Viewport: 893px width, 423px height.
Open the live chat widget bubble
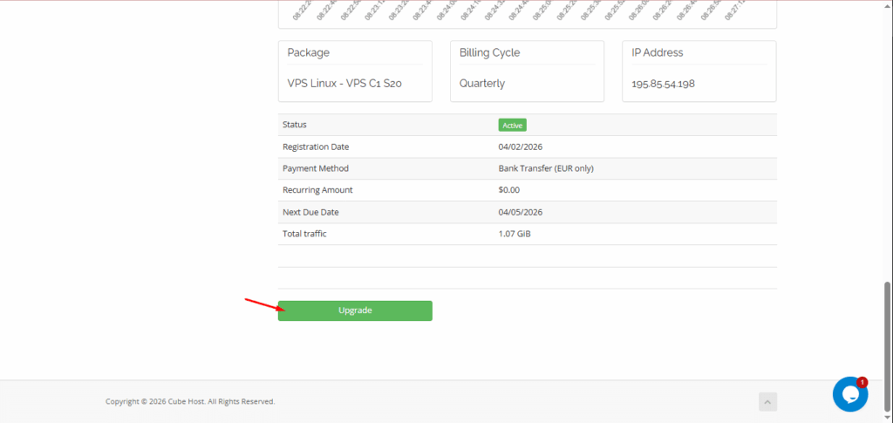point(849,394)
